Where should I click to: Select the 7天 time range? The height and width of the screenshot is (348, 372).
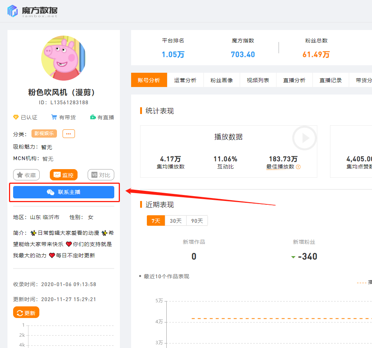click(155, 221)
